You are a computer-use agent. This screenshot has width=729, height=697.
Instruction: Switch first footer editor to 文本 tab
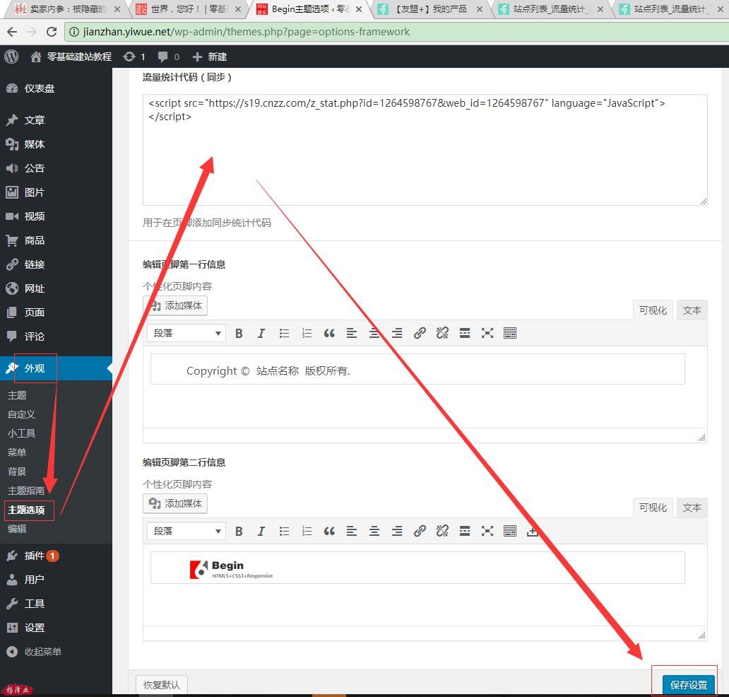(x=692, y=310)
